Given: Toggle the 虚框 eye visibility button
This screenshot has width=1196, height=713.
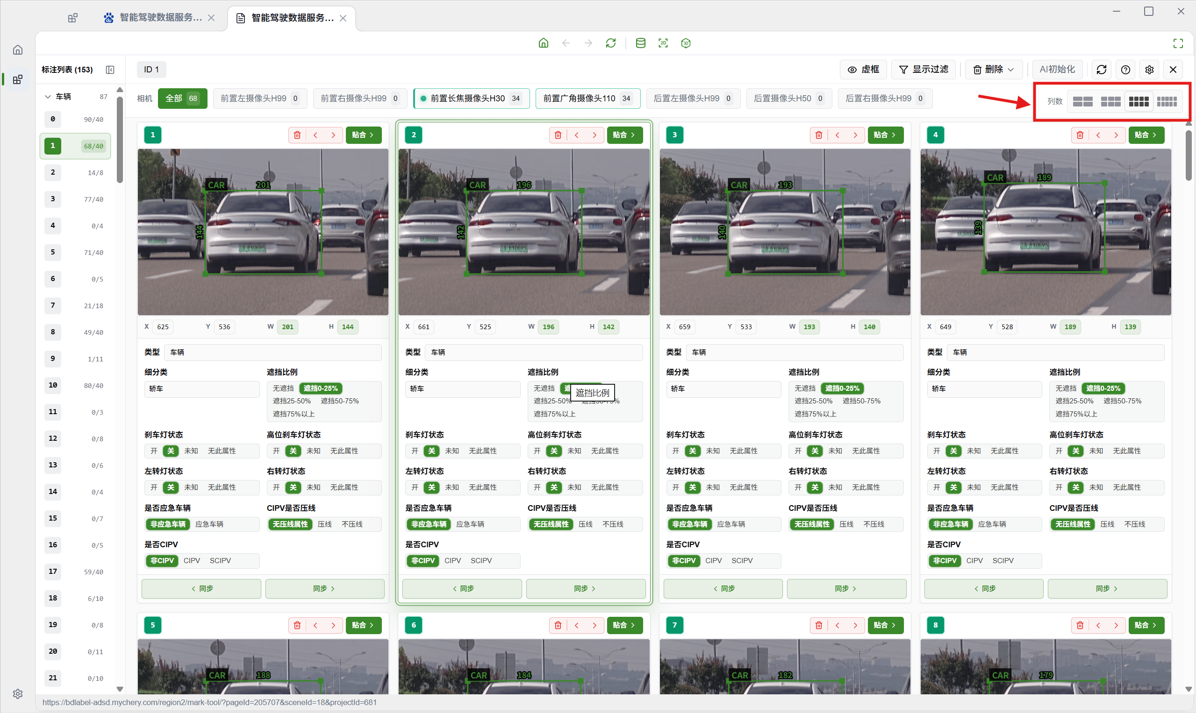Looking at the screenshot, I should click(x=865, y=70).
